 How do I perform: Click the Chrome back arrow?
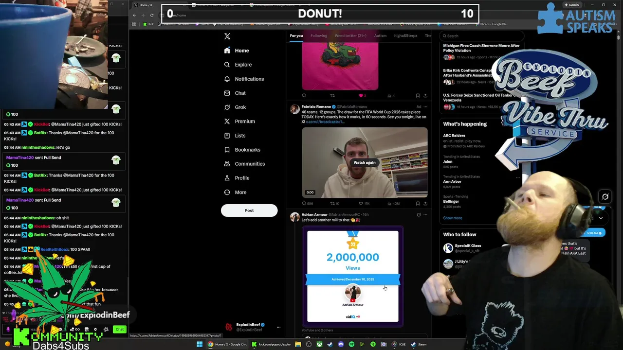[x=134, y=15]
